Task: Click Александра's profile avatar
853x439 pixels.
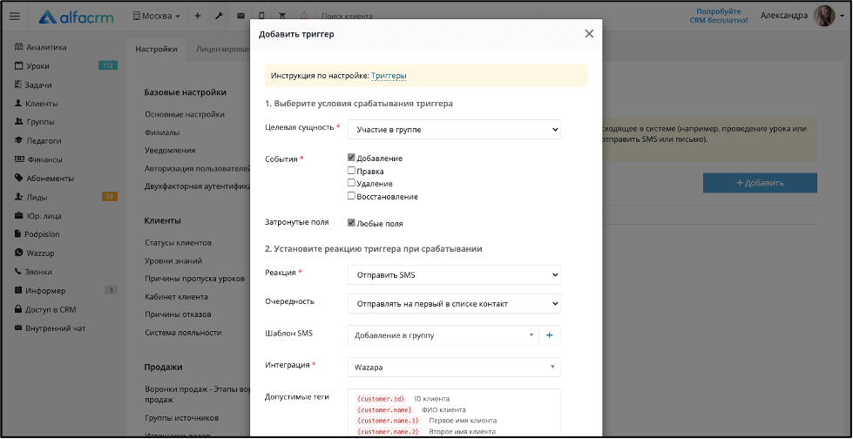Action: point(824,17)
